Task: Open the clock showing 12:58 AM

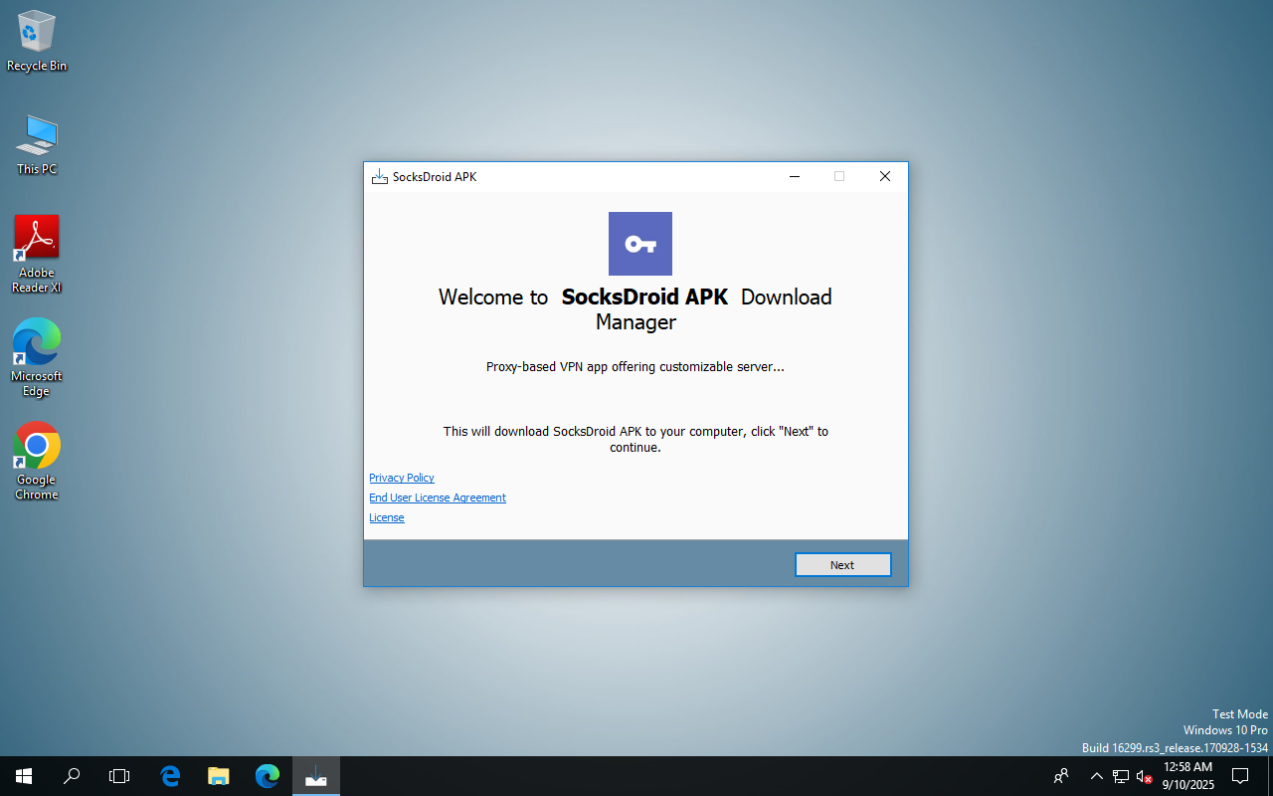Action: tap(1187, 776)
